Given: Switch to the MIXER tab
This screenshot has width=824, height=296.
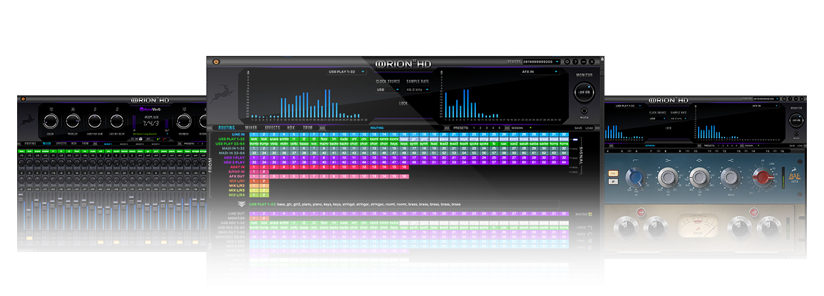Looking at the screenshot, I should point(250,128).
